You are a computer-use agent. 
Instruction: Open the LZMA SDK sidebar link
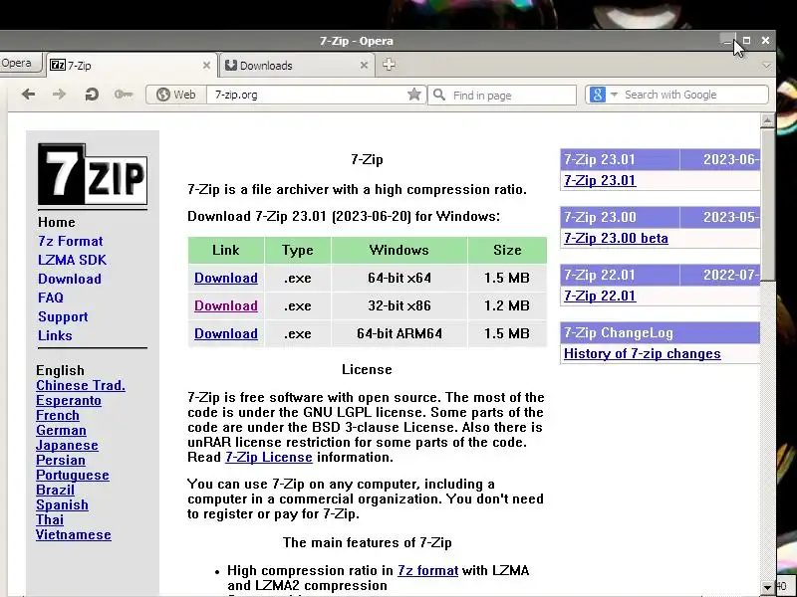(x=72, y=260)
